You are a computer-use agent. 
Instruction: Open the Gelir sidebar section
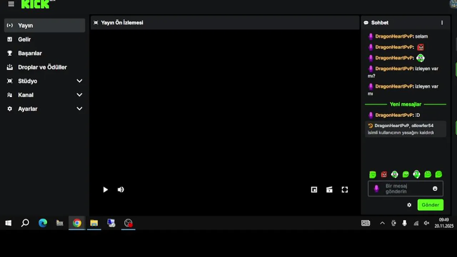[x=45, y=39]
